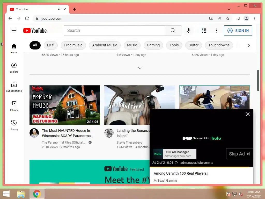Open The Paranormal Files channel name
The image size is (265, 199).
click(63, 143)
